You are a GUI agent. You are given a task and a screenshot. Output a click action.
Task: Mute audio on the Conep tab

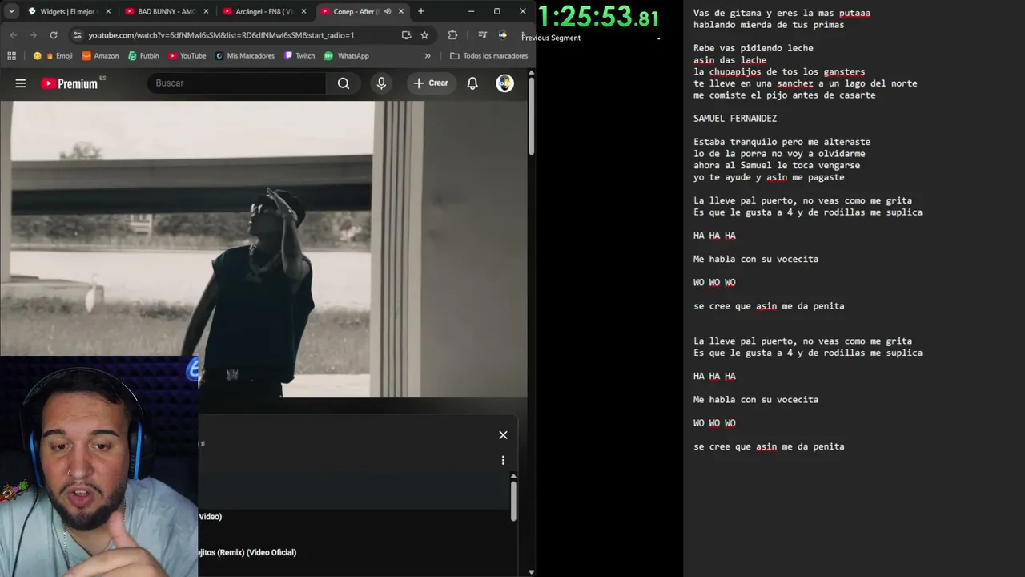tap(388, 11)
